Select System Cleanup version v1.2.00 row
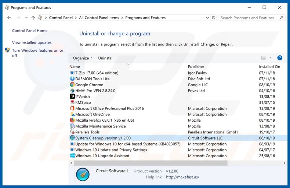Image resolution: width=290 pixels, height=188 pixels. [x=178, y=138]
